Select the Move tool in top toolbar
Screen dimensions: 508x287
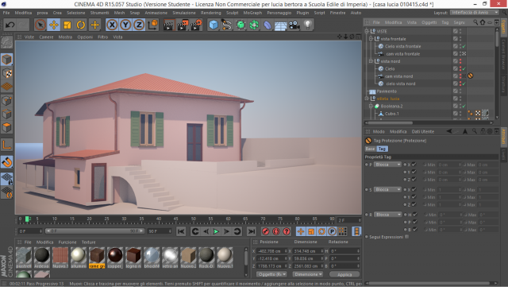(x=54, y=25)
